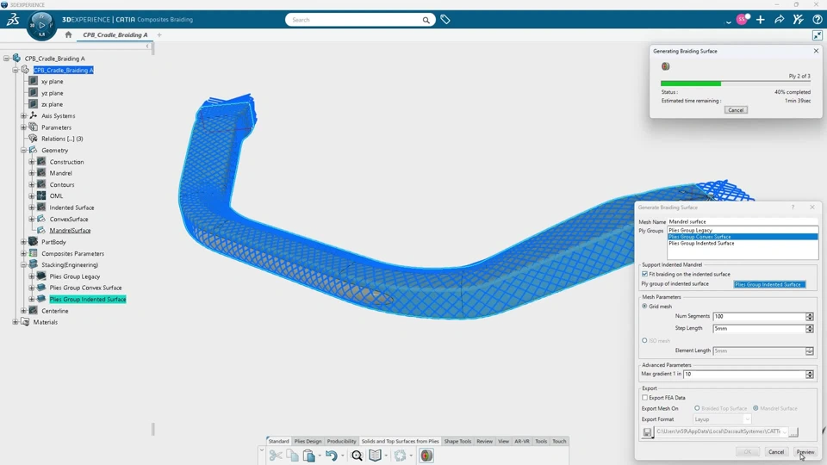Open the CPB_Cradle_Braiding A document tab

click(x=115, y=34)
